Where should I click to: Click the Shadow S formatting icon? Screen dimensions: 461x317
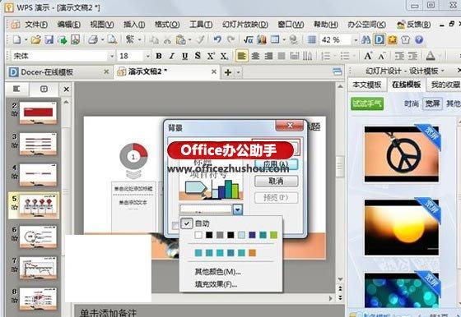coord(198,56)
